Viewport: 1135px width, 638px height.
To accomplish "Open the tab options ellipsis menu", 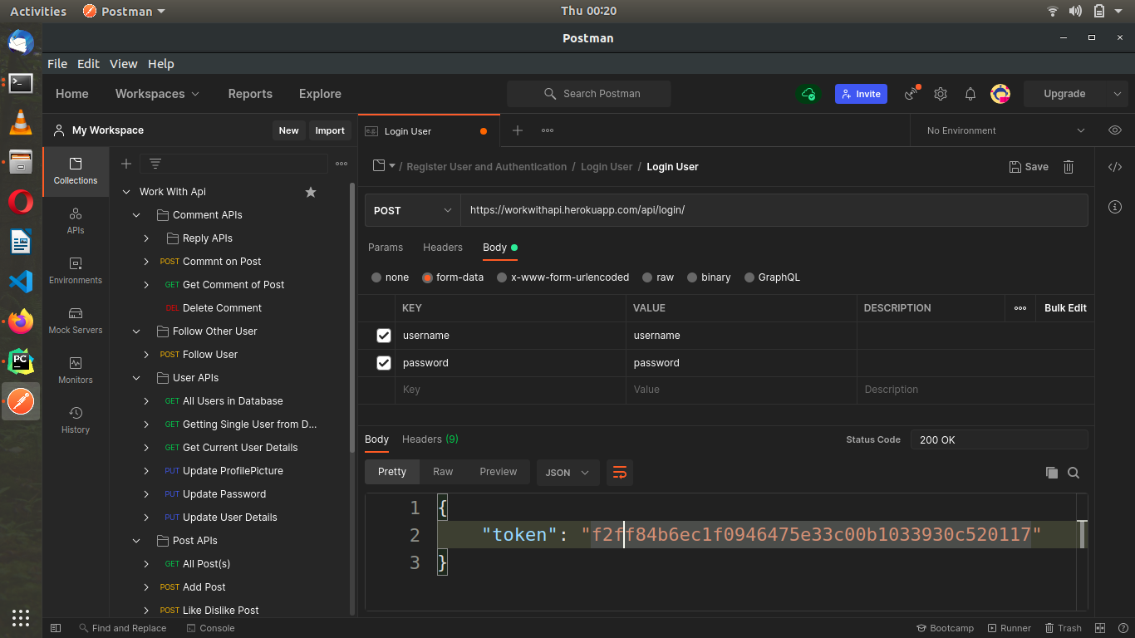I will pos(548,130).
